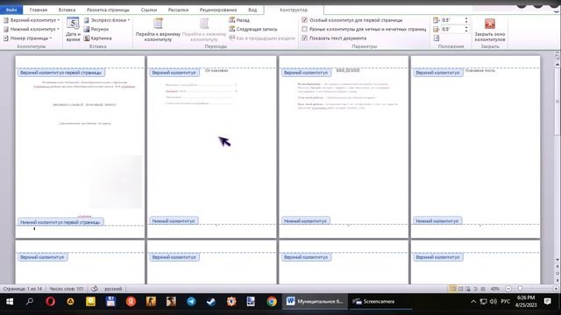Open the notification center icon
Screen dimensions: 561x315
[x=547, y=302]
